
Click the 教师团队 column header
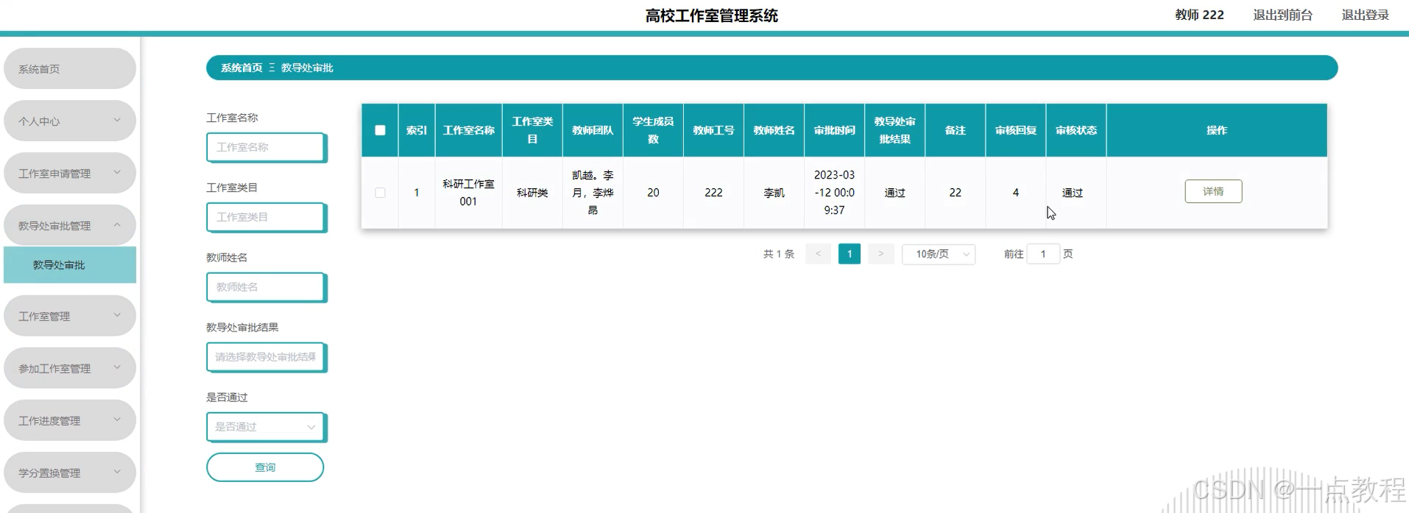pos(593,130)
